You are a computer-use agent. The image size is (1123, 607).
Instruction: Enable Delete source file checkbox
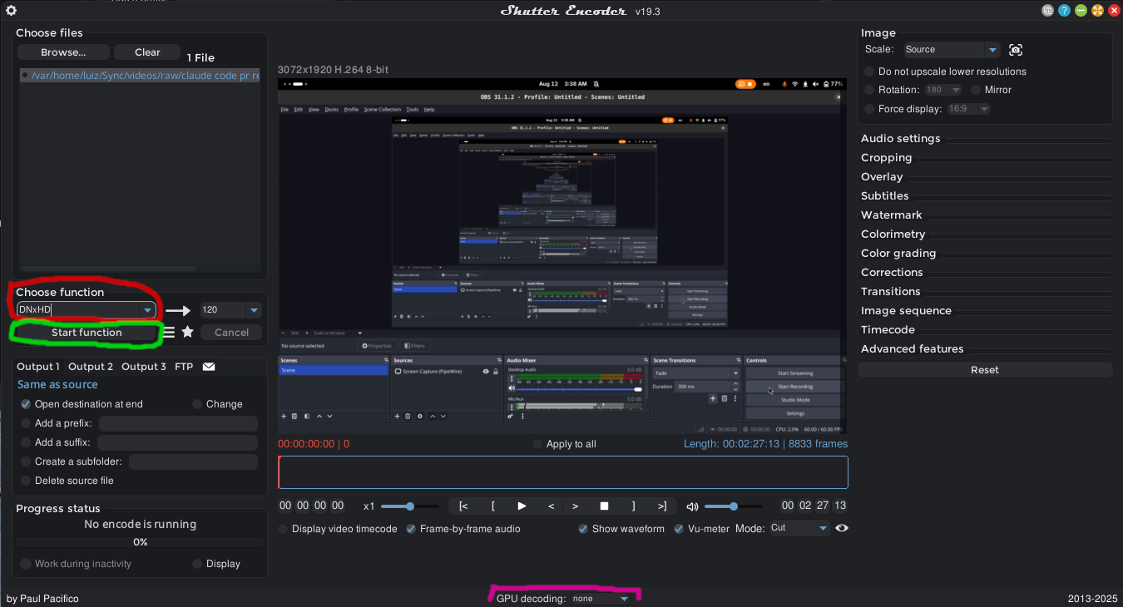(26, 481)
